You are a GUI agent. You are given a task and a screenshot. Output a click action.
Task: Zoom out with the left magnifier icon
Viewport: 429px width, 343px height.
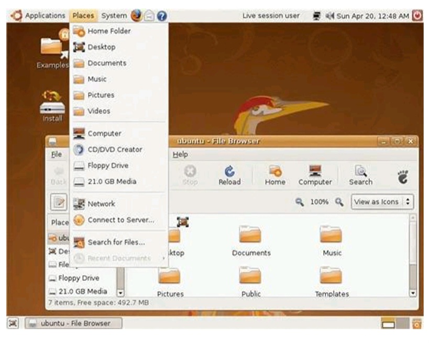(299, 202)
